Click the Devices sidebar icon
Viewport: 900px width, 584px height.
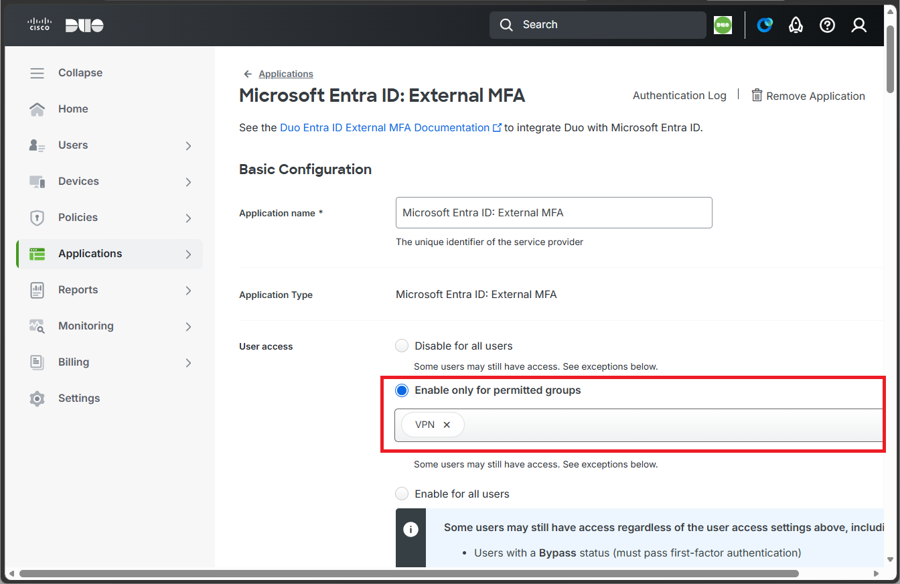pyautogui.click(x=37, y=181)
